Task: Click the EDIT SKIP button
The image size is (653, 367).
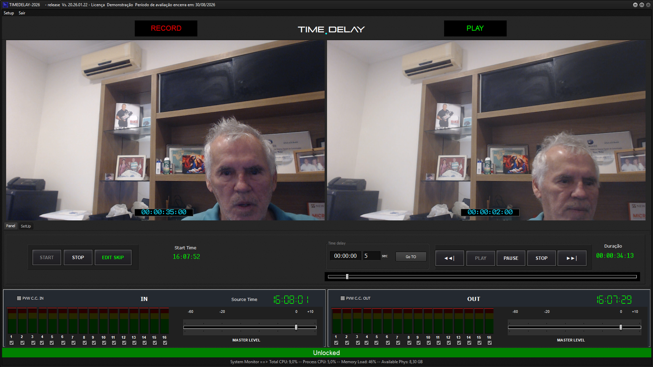Action: [113, 258]
